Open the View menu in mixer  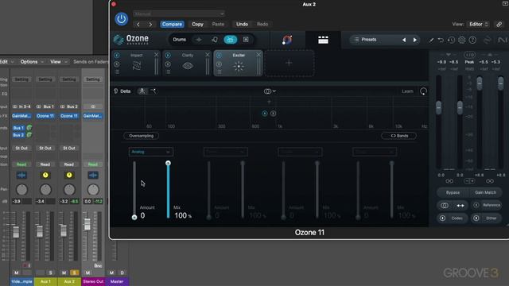coord(58,62)
